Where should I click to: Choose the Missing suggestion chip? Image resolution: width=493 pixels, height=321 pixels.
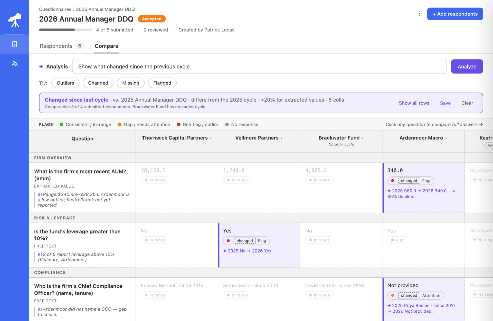tap(131, 83)
